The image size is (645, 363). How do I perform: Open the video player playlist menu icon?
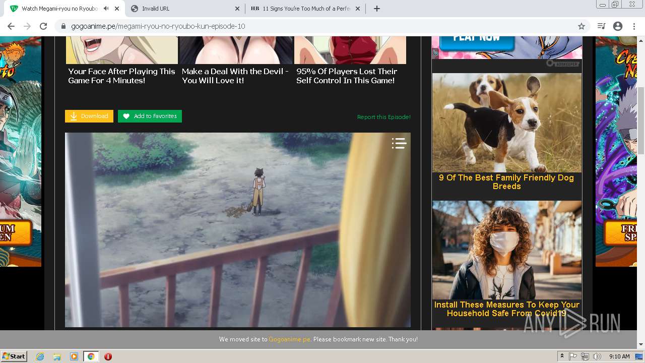click(399, 144)
